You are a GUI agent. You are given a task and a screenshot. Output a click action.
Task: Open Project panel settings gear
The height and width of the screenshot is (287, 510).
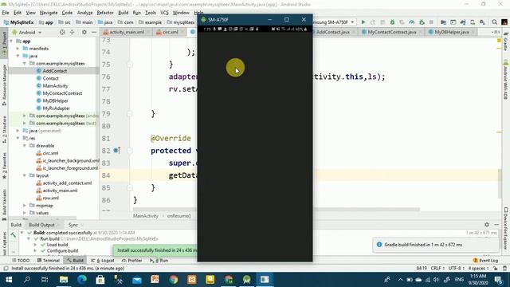(84, 32)
